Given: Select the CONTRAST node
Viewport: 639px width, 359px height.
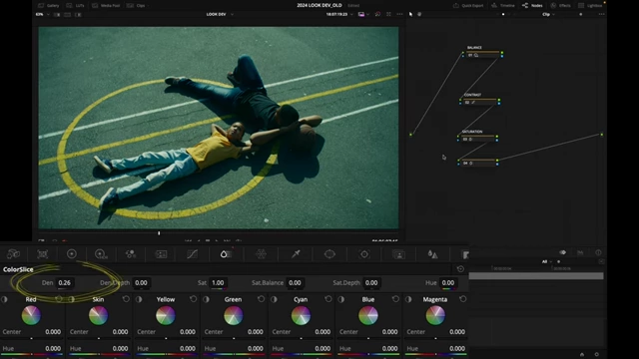Looking at the screenshot, I should (x=479, y=102).
